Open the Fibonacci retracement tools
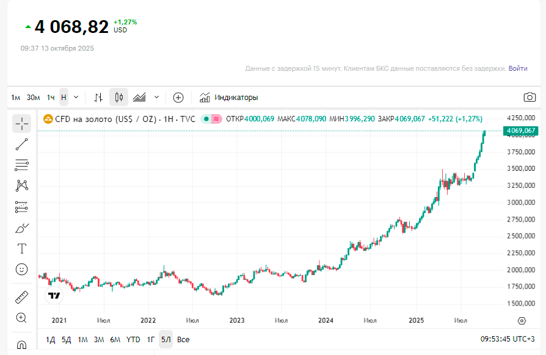The height and width of the screenshot is (355, 546). click(x=22, y=165)
